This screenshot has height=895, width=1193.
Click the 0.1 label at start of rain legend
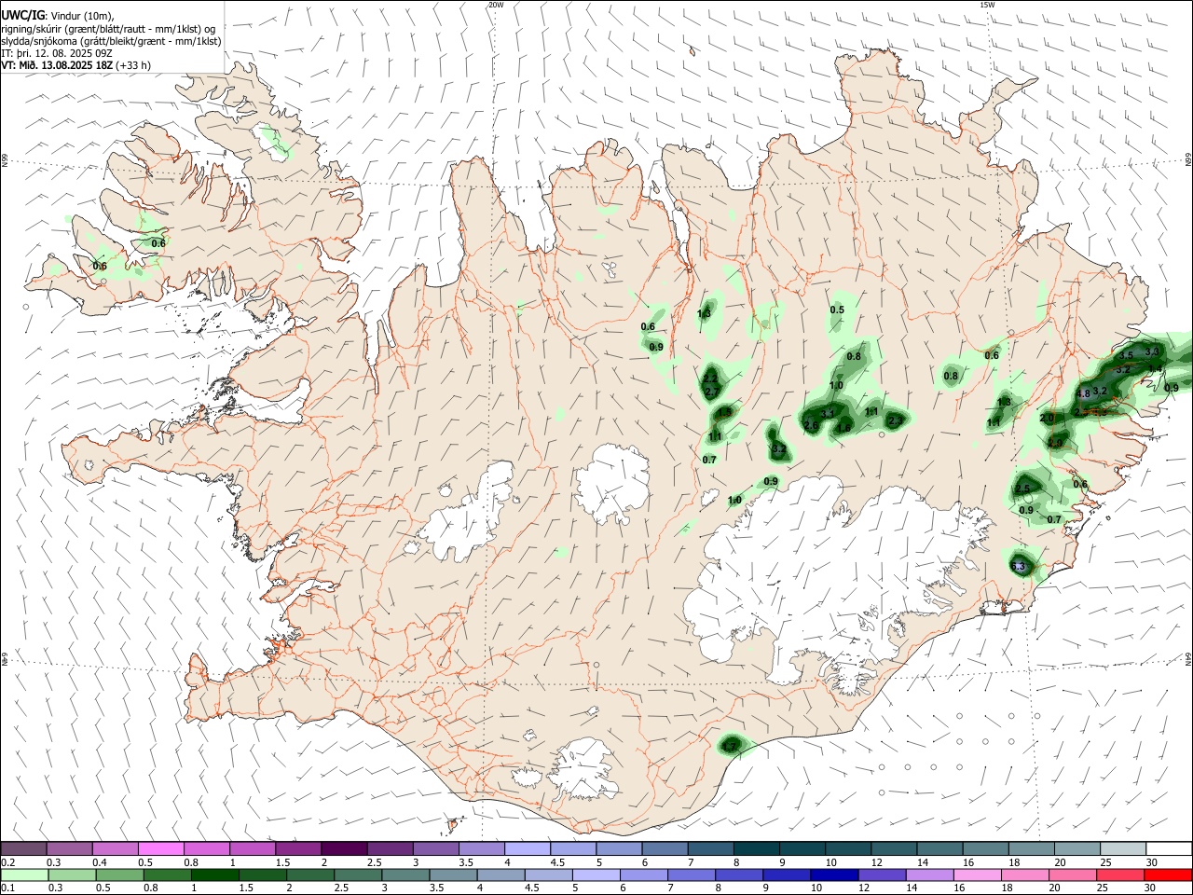tap(7, 888)
